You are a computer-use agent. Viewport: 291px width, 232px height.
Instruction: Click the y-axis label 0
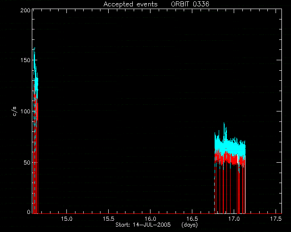pyautogui.click(x=29, y=212)
